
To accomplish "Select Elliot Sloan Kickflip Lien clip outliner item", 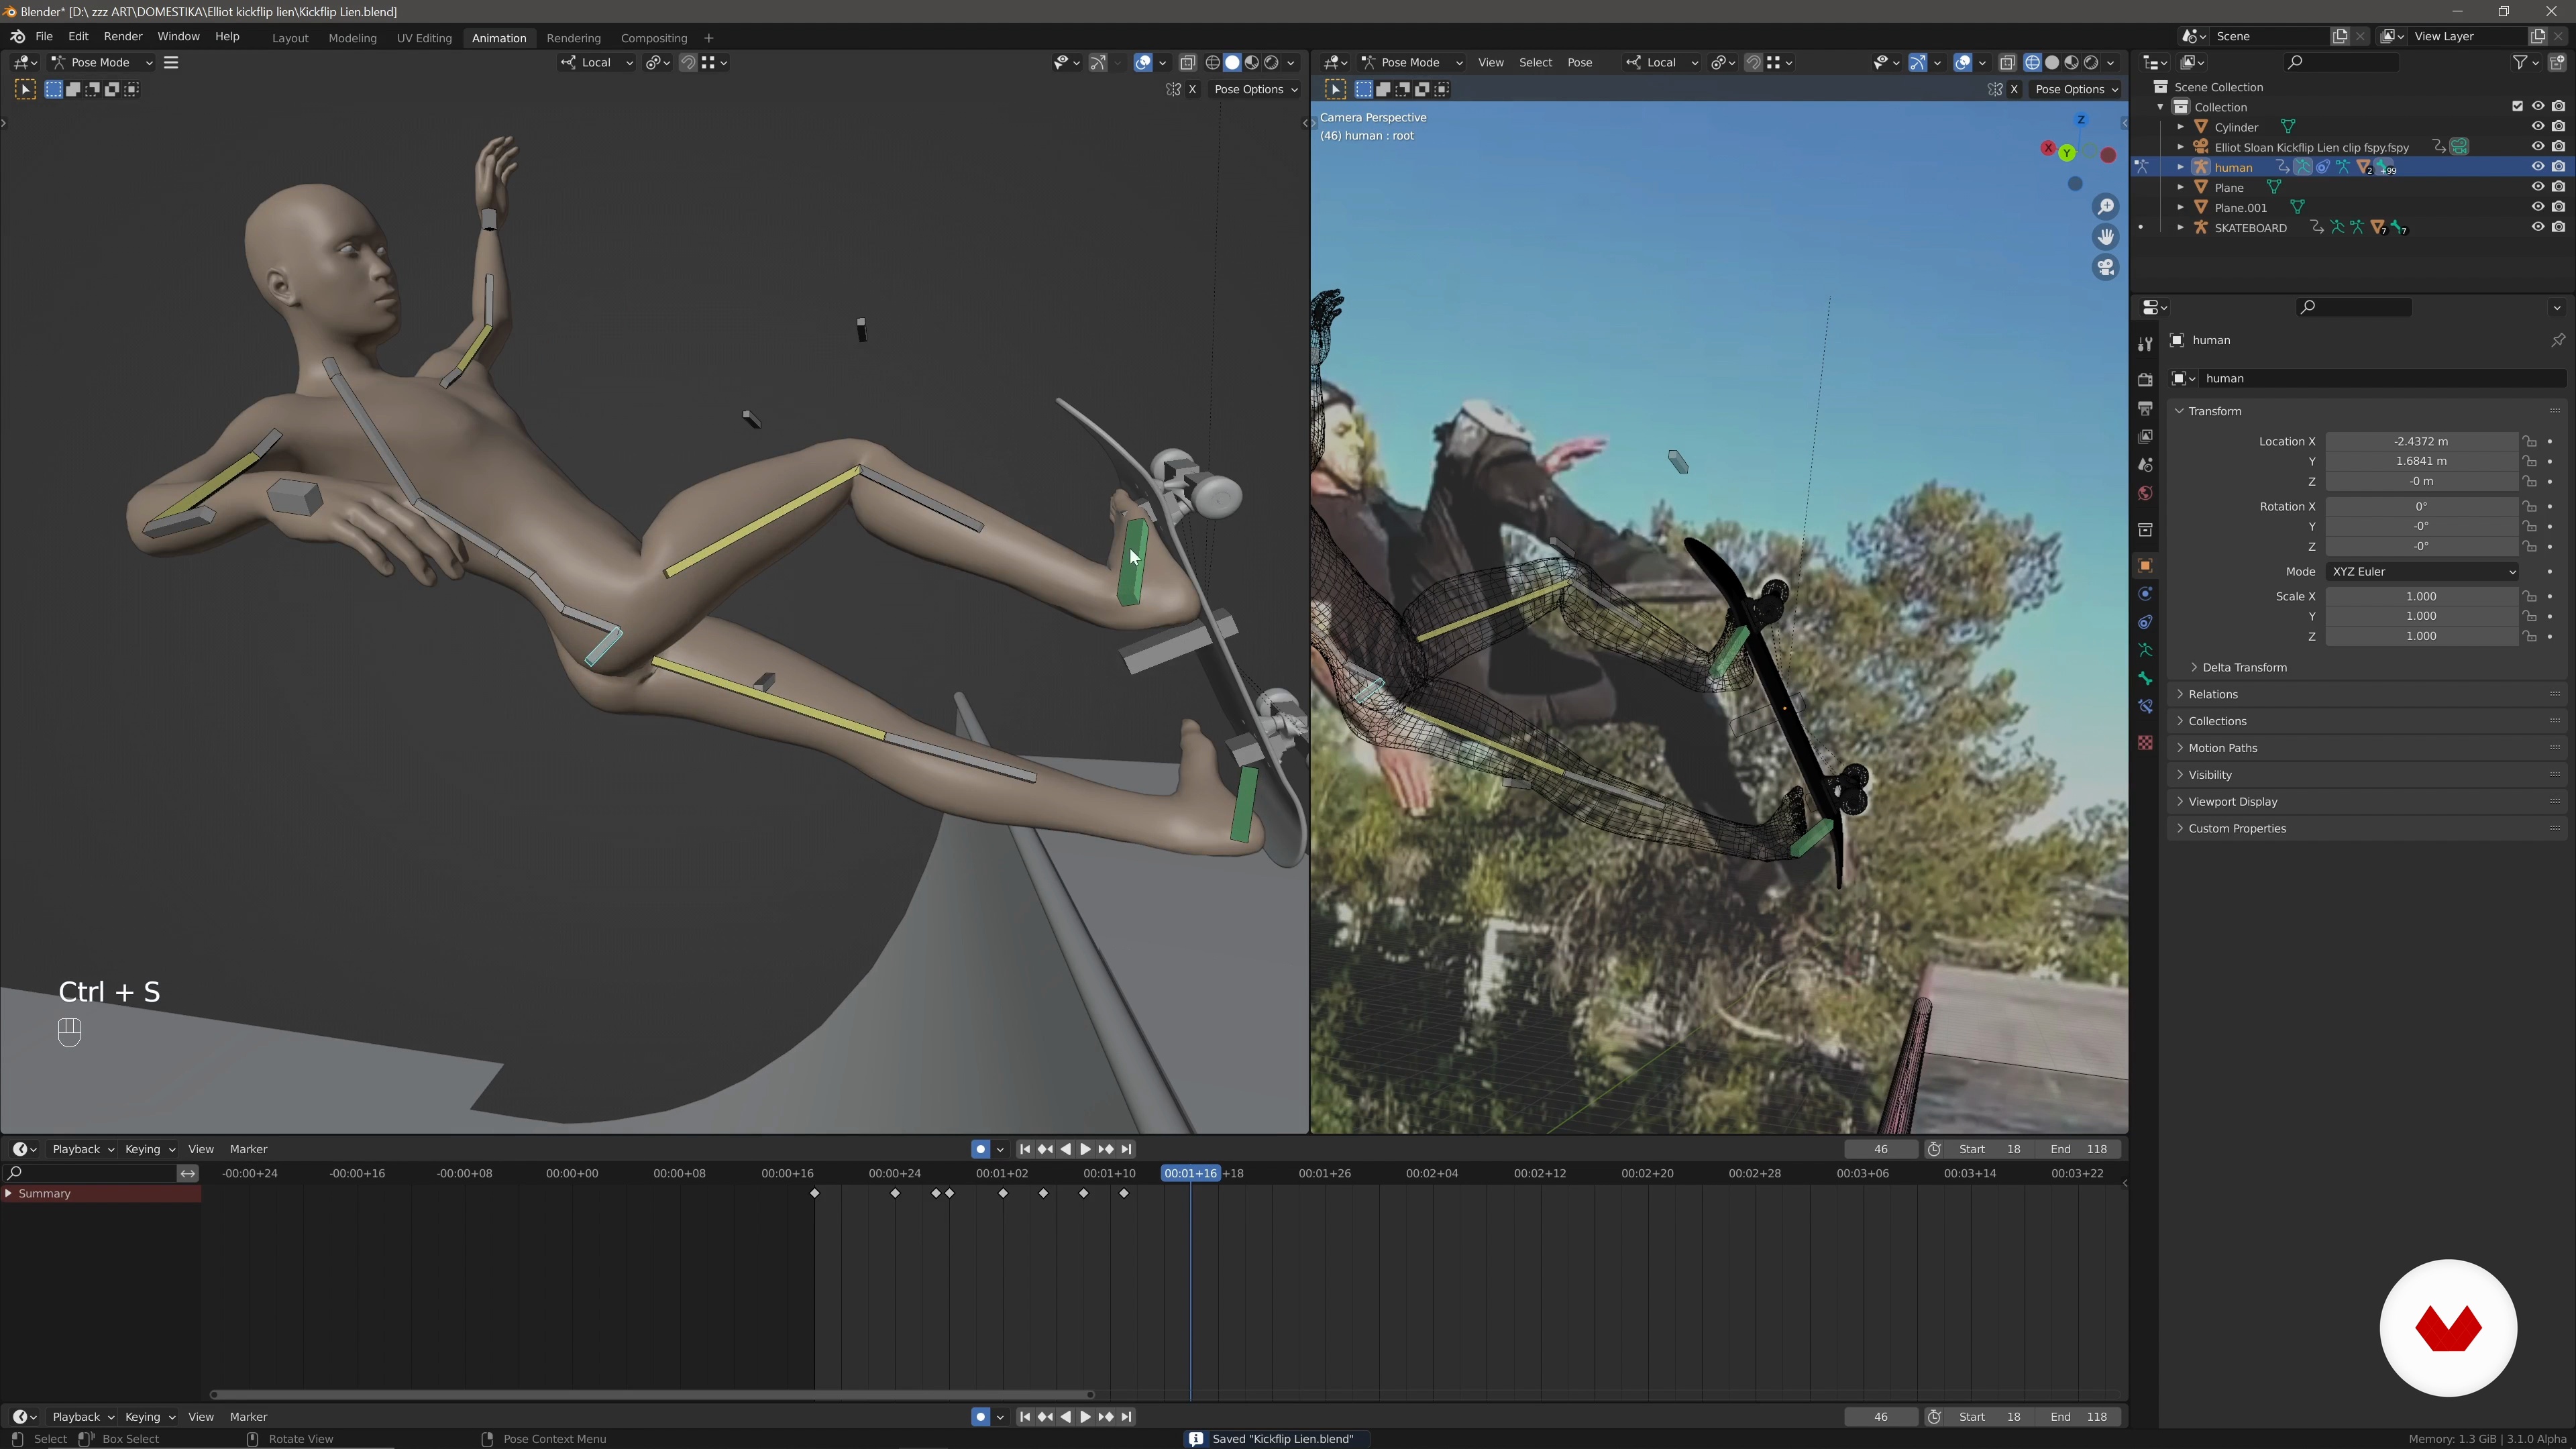I will coord(2311,147).
